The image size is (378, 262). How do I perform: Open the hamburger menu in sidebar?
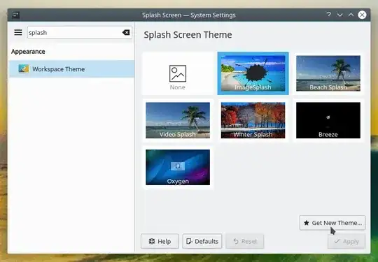[18, 32]
